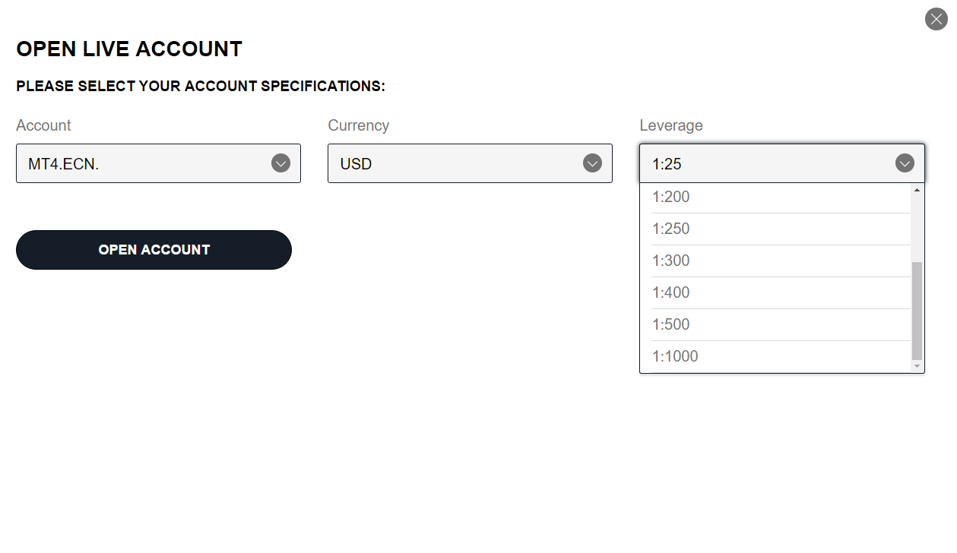
Task: Click the leverage list scrollbar thumb
Action: click(x=917, y=311)
